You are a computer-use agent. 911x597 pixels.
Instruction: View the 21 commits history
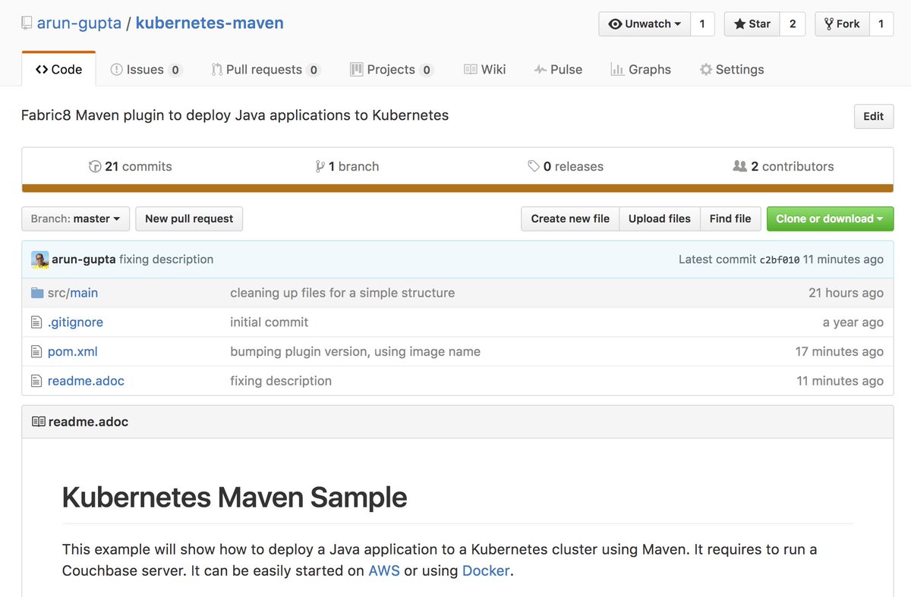(131, 166)
